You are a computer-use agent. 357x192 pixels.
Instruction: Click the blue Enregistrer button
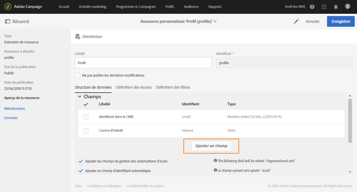(x=341, y=21)
